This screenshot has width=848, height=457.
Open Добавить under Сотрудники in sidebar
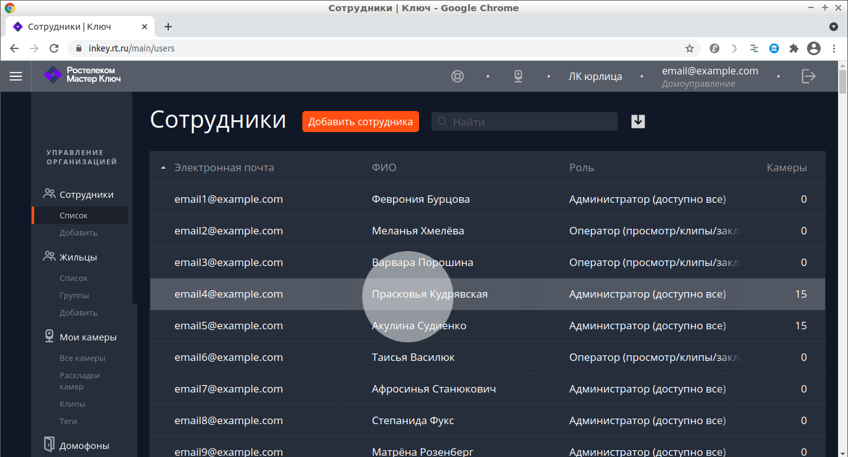click(x=78, y=233)
